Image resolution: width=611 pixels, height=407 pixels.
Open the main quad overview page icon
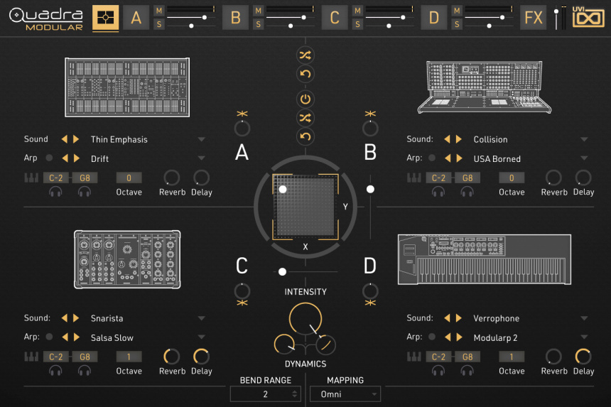[105, 18]
